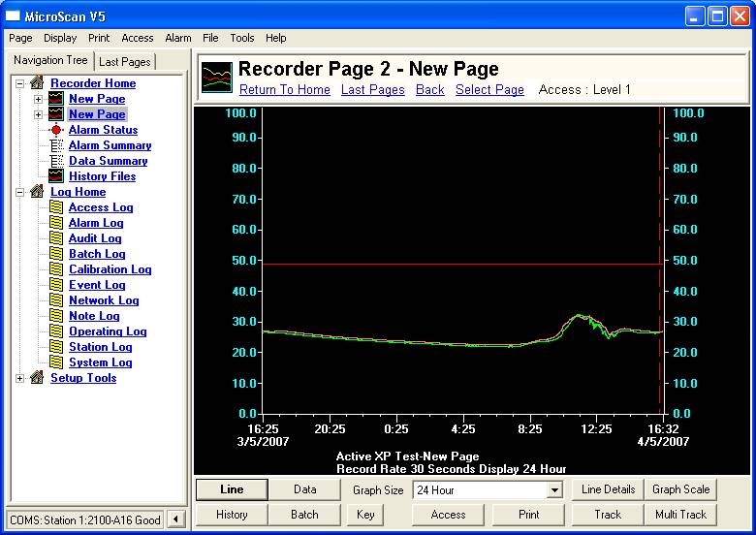Click the red Alarm Status icon
The height and width of the screenshot is (535, 756).
[56, 130]
